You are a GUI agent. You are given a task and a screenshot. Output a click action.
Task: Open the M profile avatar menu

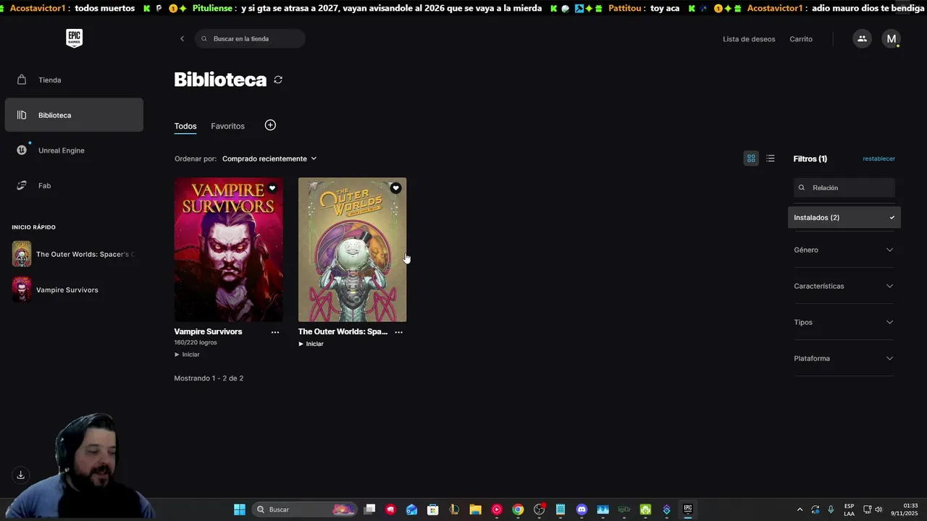click(x=892, y=39)
